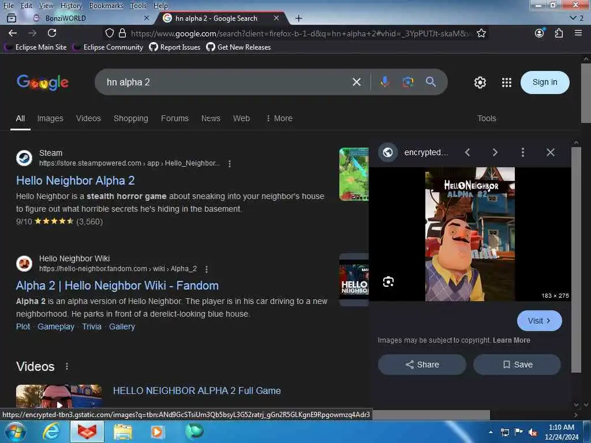Click the Sign in button
This screenshot has height=443, width=591.
point(545,82)
